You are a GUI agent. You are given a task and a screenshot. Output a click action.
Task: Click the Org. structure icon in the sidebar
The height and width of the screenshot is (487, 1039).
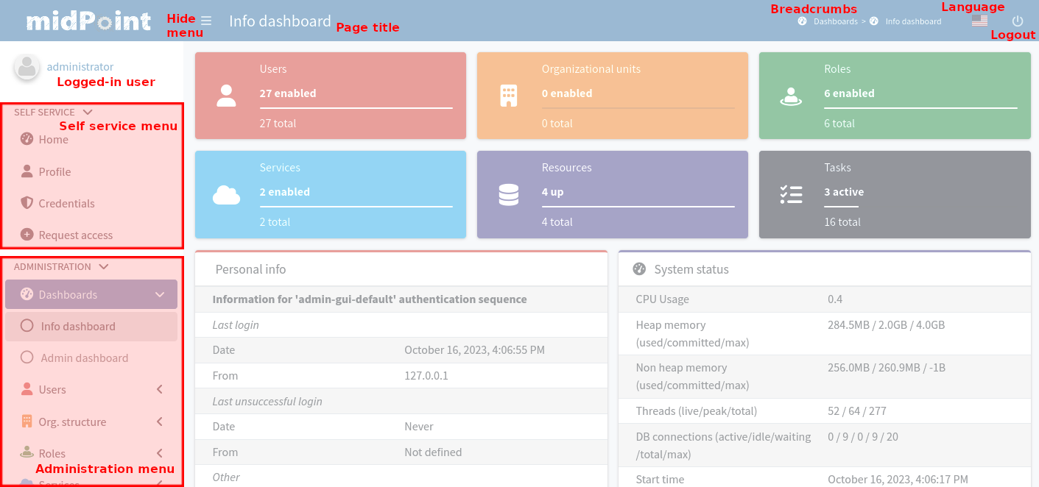click(25, 422)
